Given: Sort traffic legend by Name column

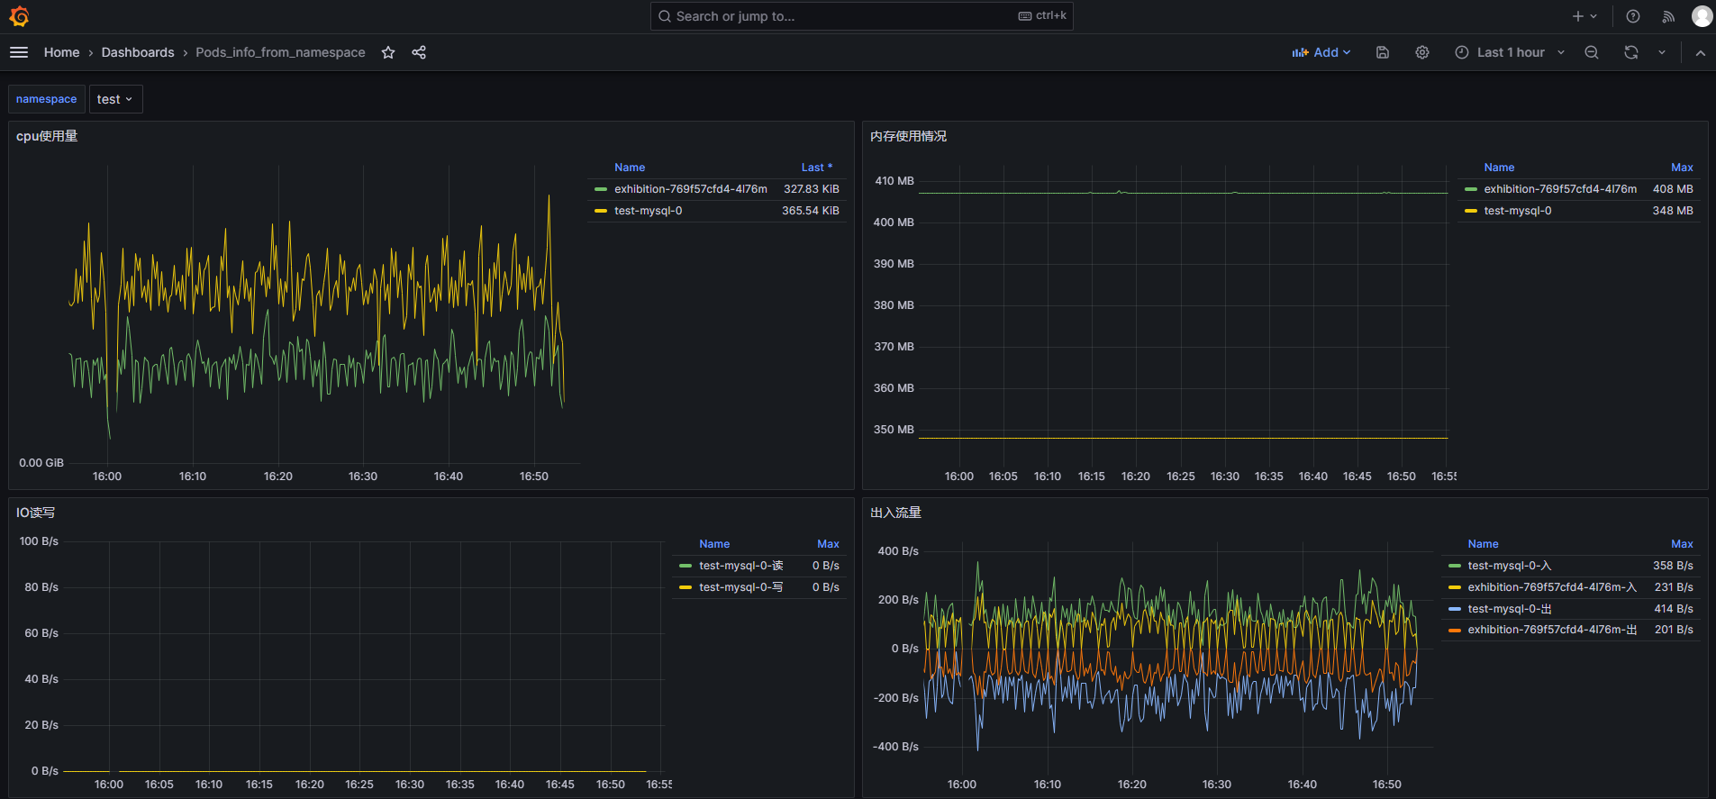Looking at the screenshot, I should (x=1483, y=544).
